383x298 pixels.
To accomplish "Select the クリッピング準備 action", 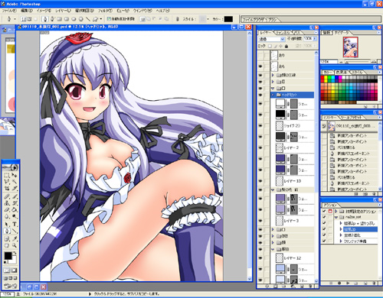I will (x=356, y=241).
